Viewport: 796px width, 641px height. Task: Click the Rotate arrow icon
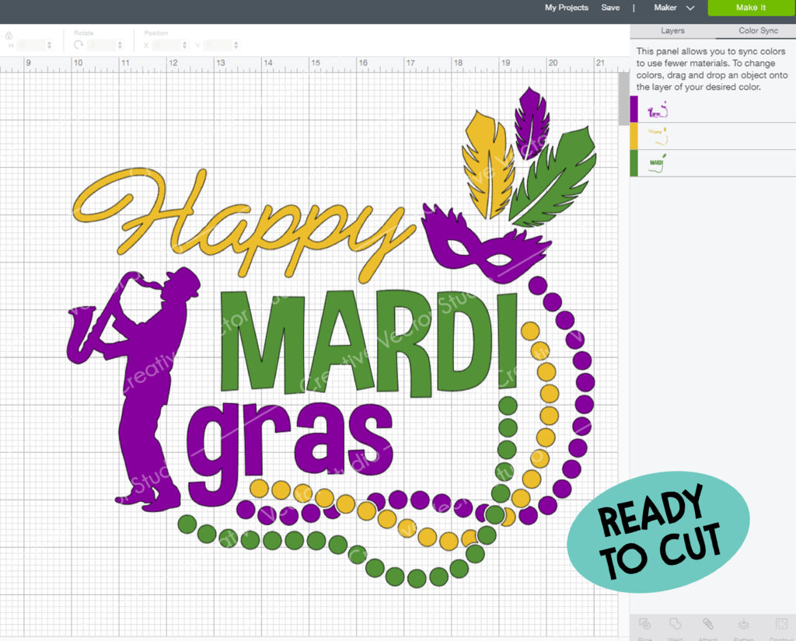tap(79, 44)
